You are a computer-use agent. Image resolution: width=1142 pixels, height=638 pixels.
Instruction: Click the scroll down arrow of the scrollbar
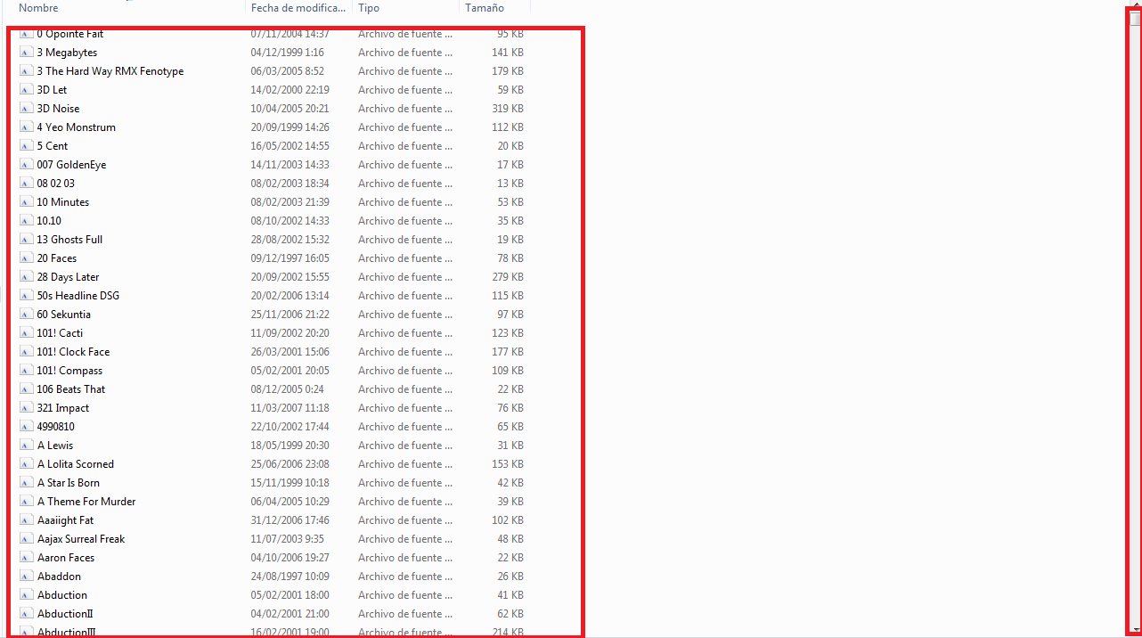click(x=1134, y=629)
